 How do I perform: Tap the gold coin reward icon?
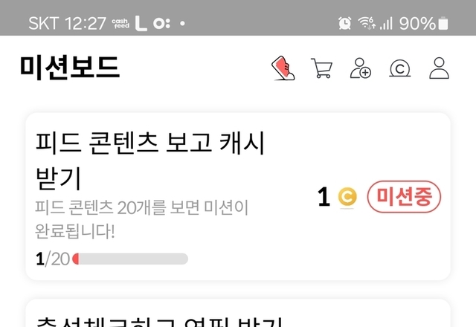347,196
